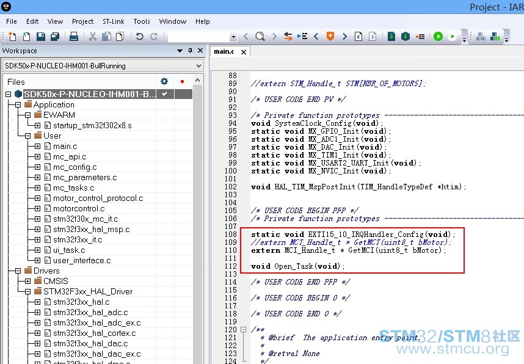The image size is (524, 364).
Task: Click red dot build-status column header
Action: (x=182, y=82)
